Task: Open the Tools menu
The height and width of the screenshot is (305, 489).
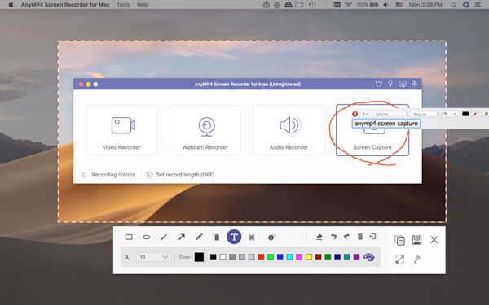Action: coord(123,5)
